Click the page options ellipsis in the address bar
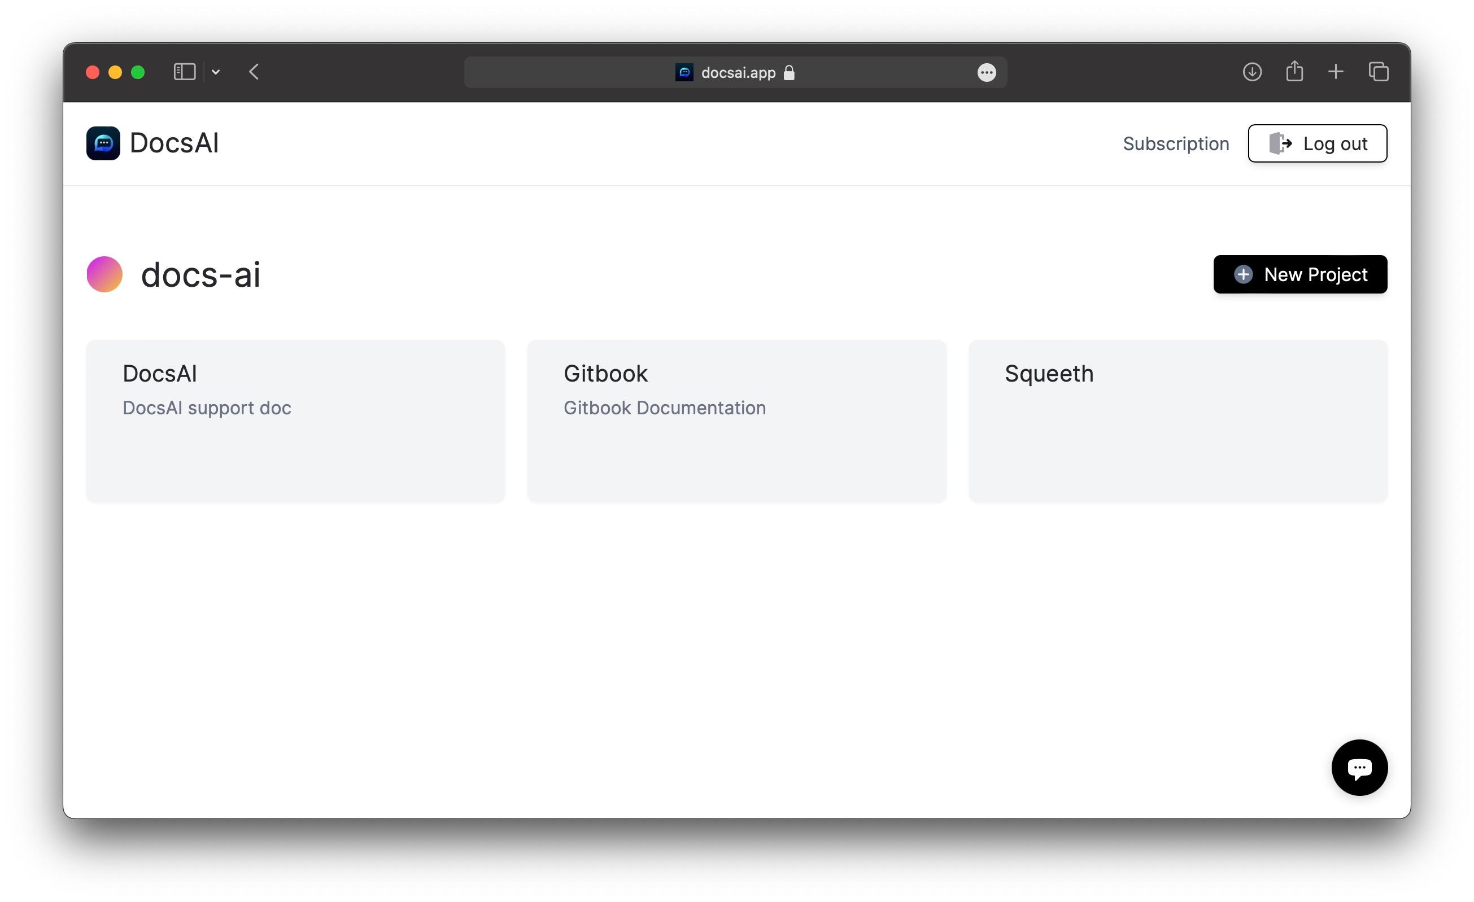Image resolution: width=1474 pixels, height=902 pixels. (x=986, y=73)
